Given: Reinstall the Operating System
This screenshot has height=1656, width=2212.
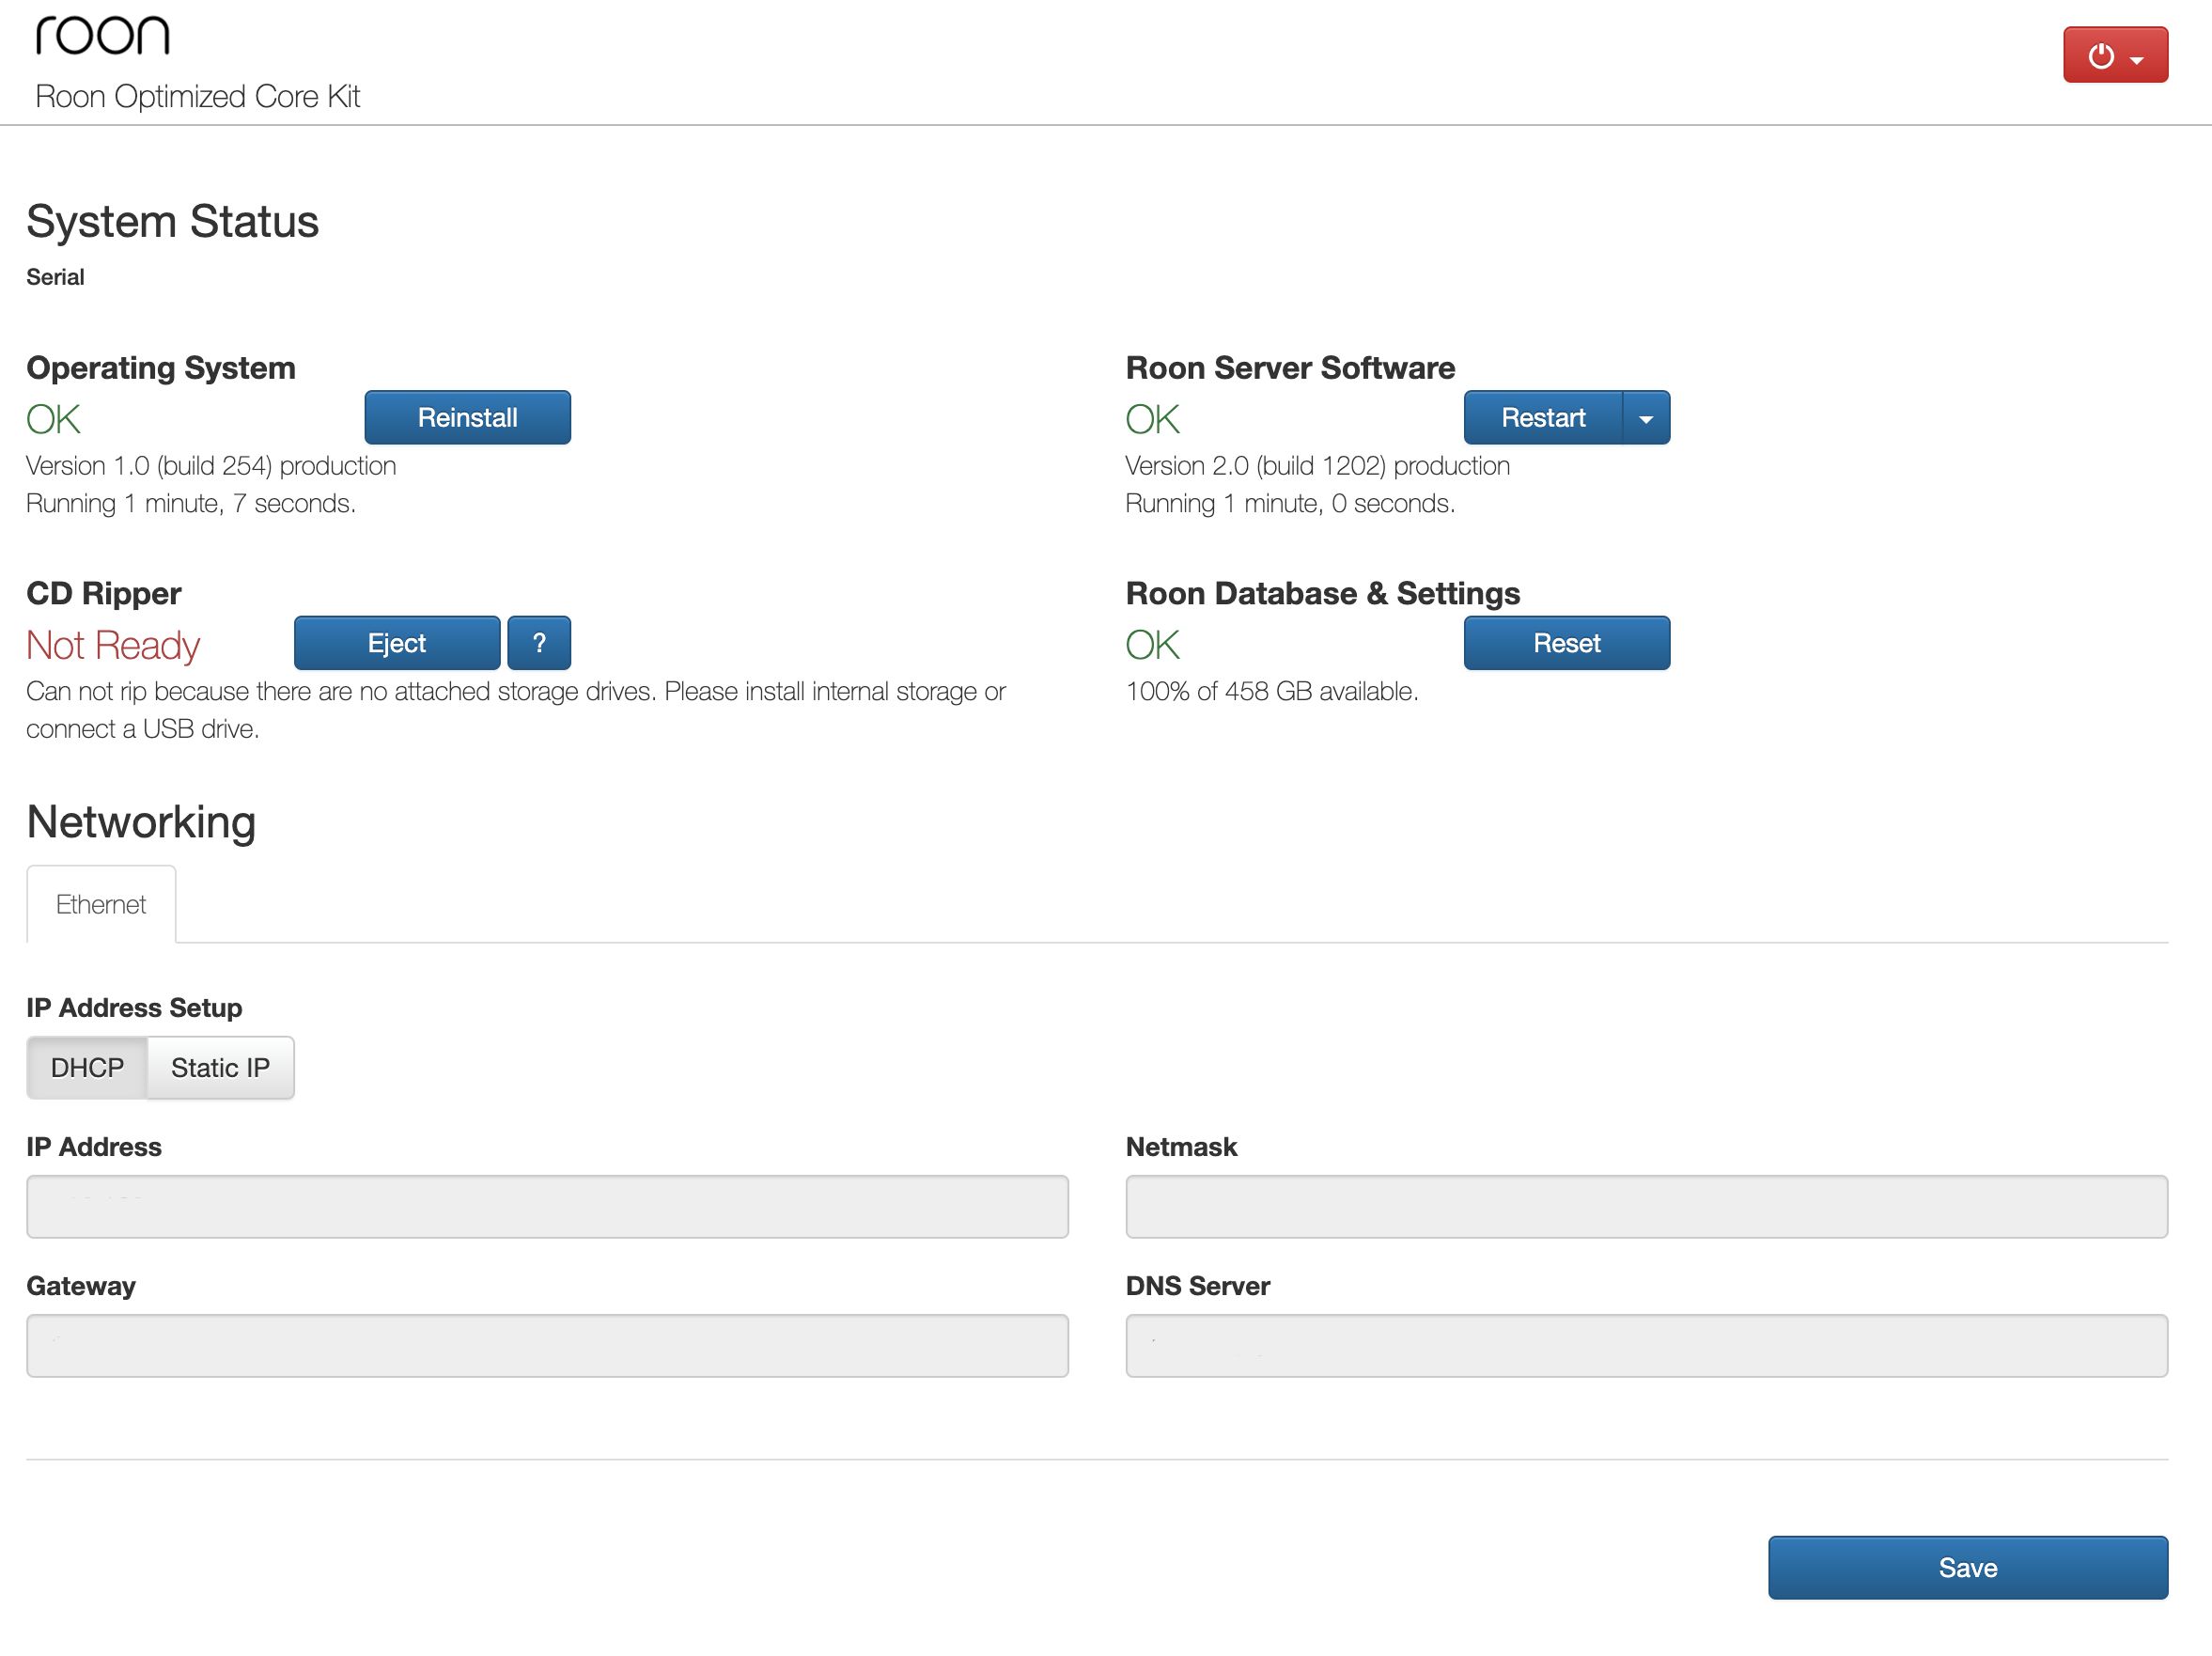Looking at the screenshot, I should (x=467, y=417).
